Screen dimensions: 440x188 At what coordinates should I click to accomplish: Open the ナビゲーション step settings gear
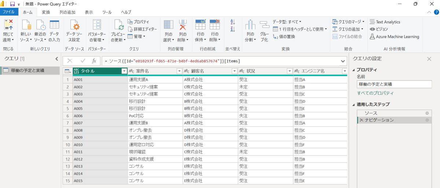point(427,120)
